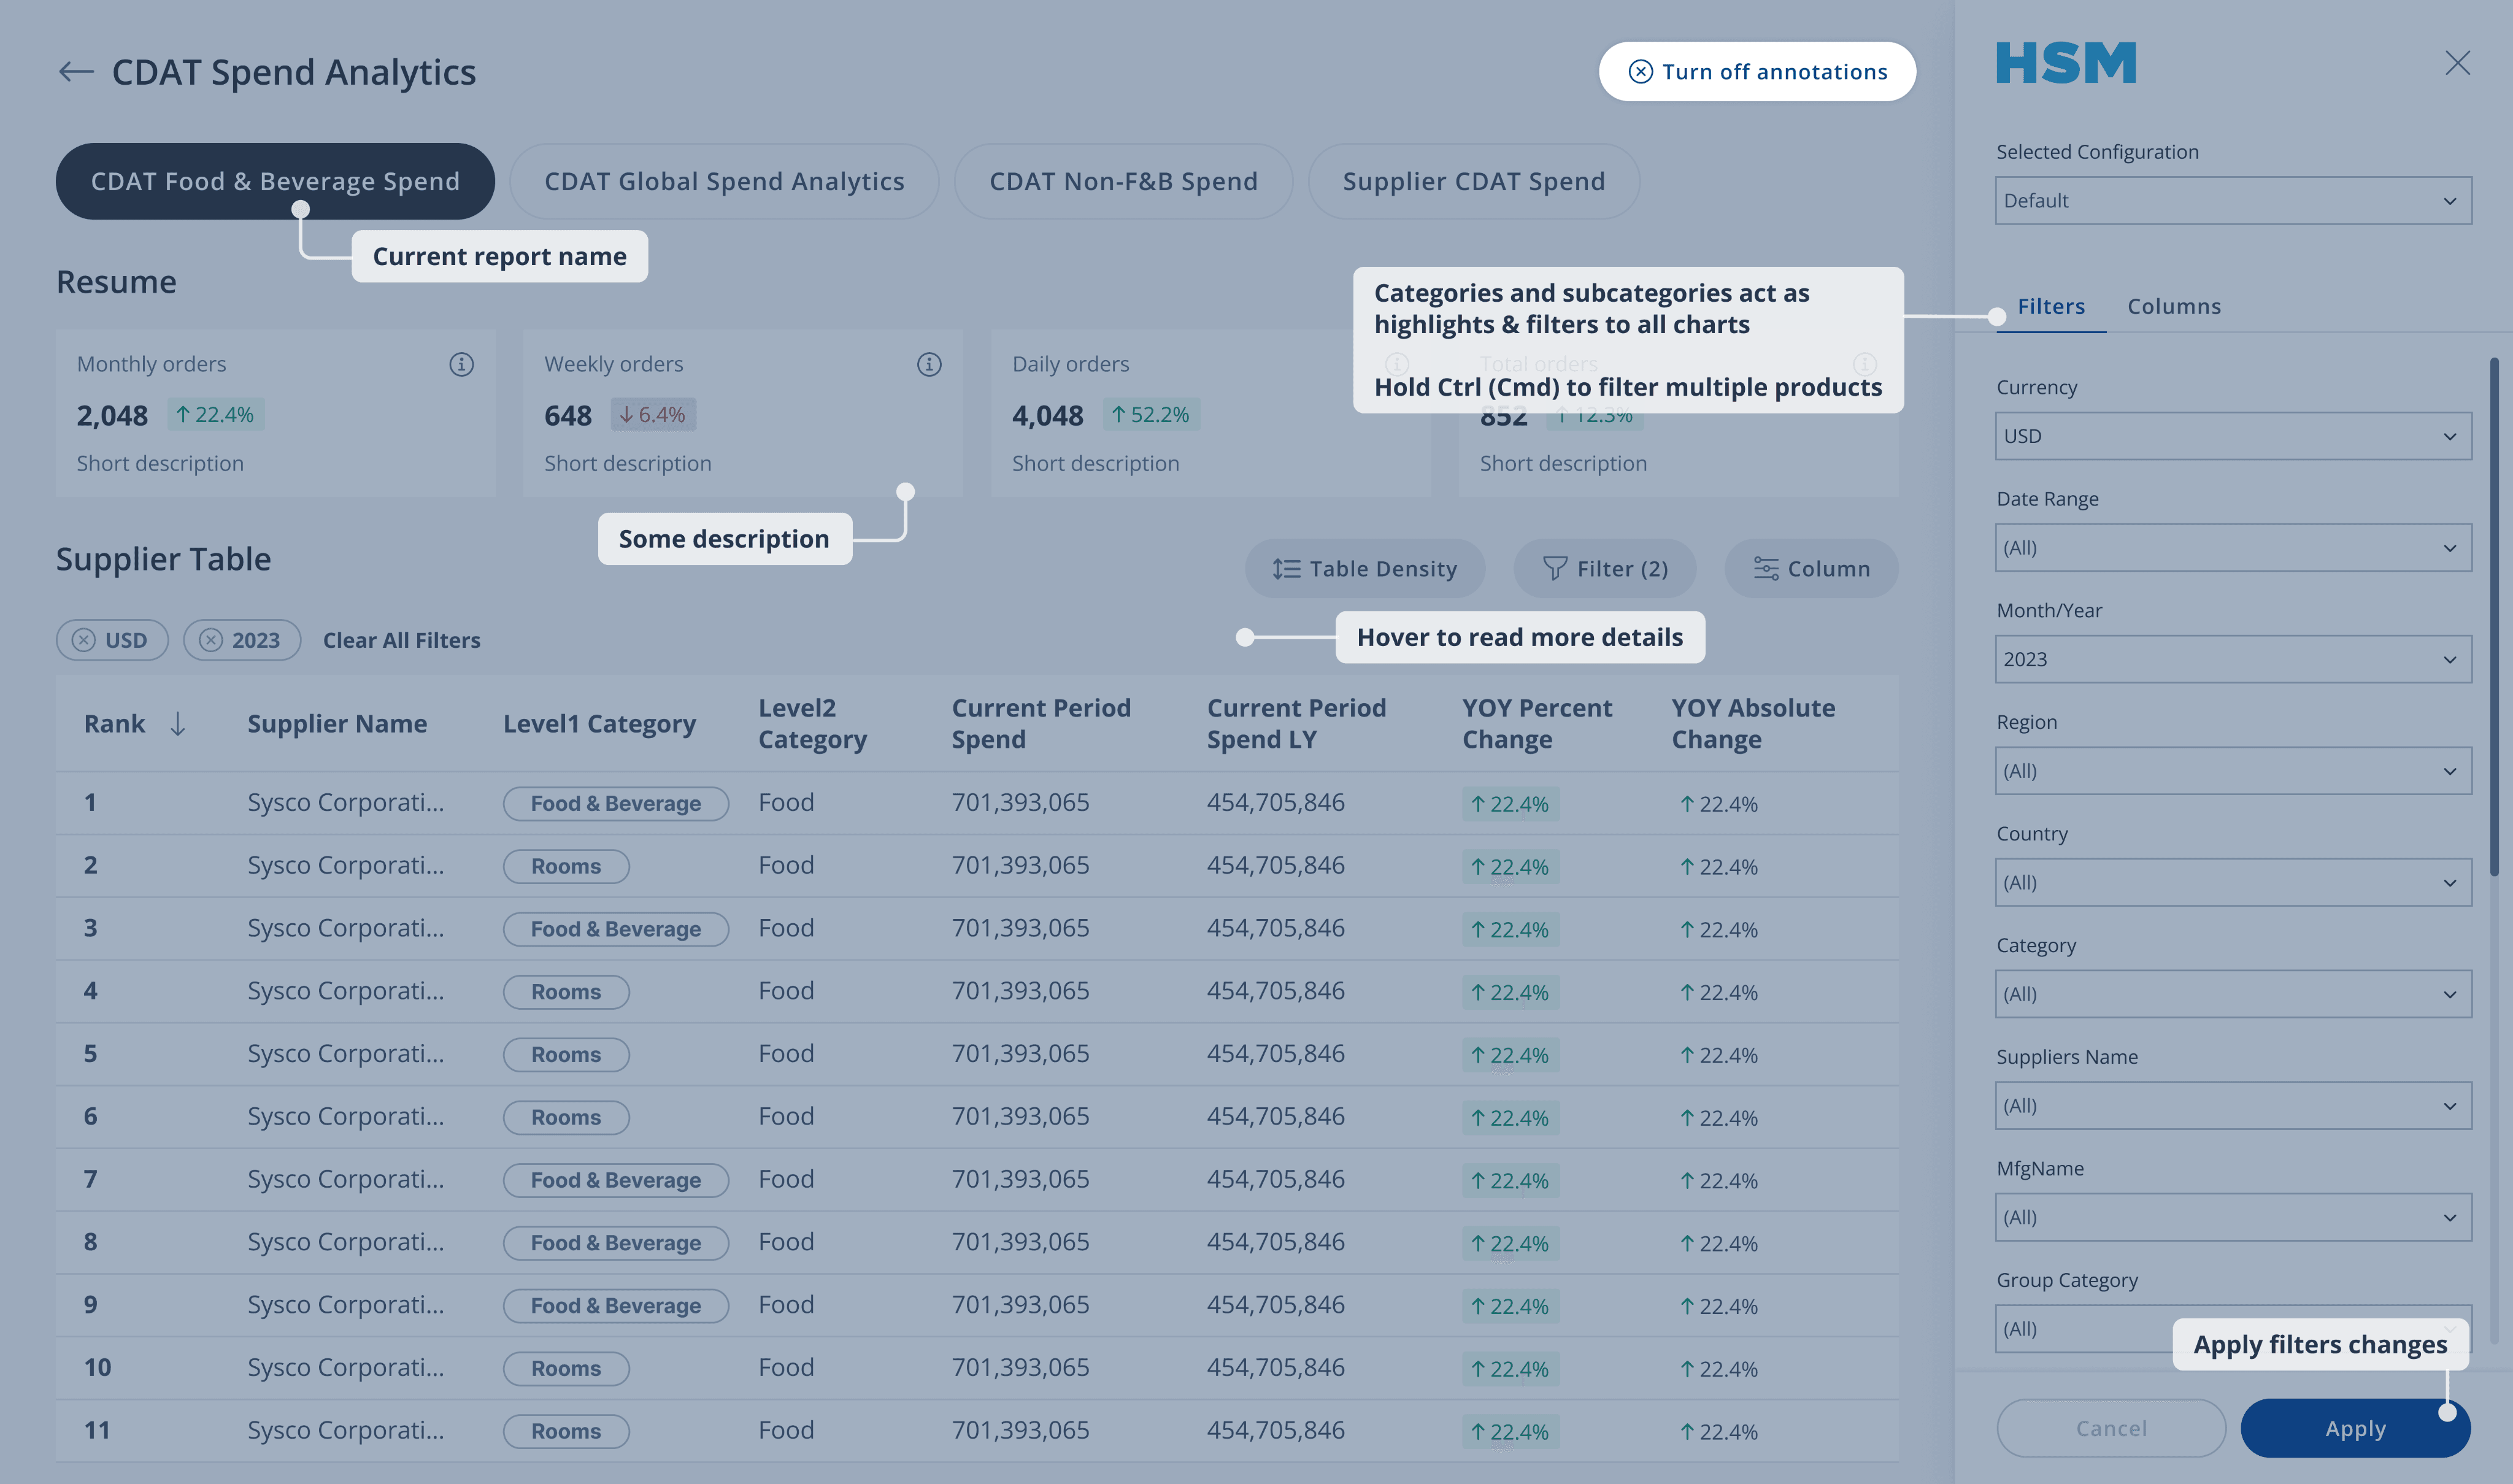Open the Region dropdown
2513x1484 pixels.
tap(2233, 771)
